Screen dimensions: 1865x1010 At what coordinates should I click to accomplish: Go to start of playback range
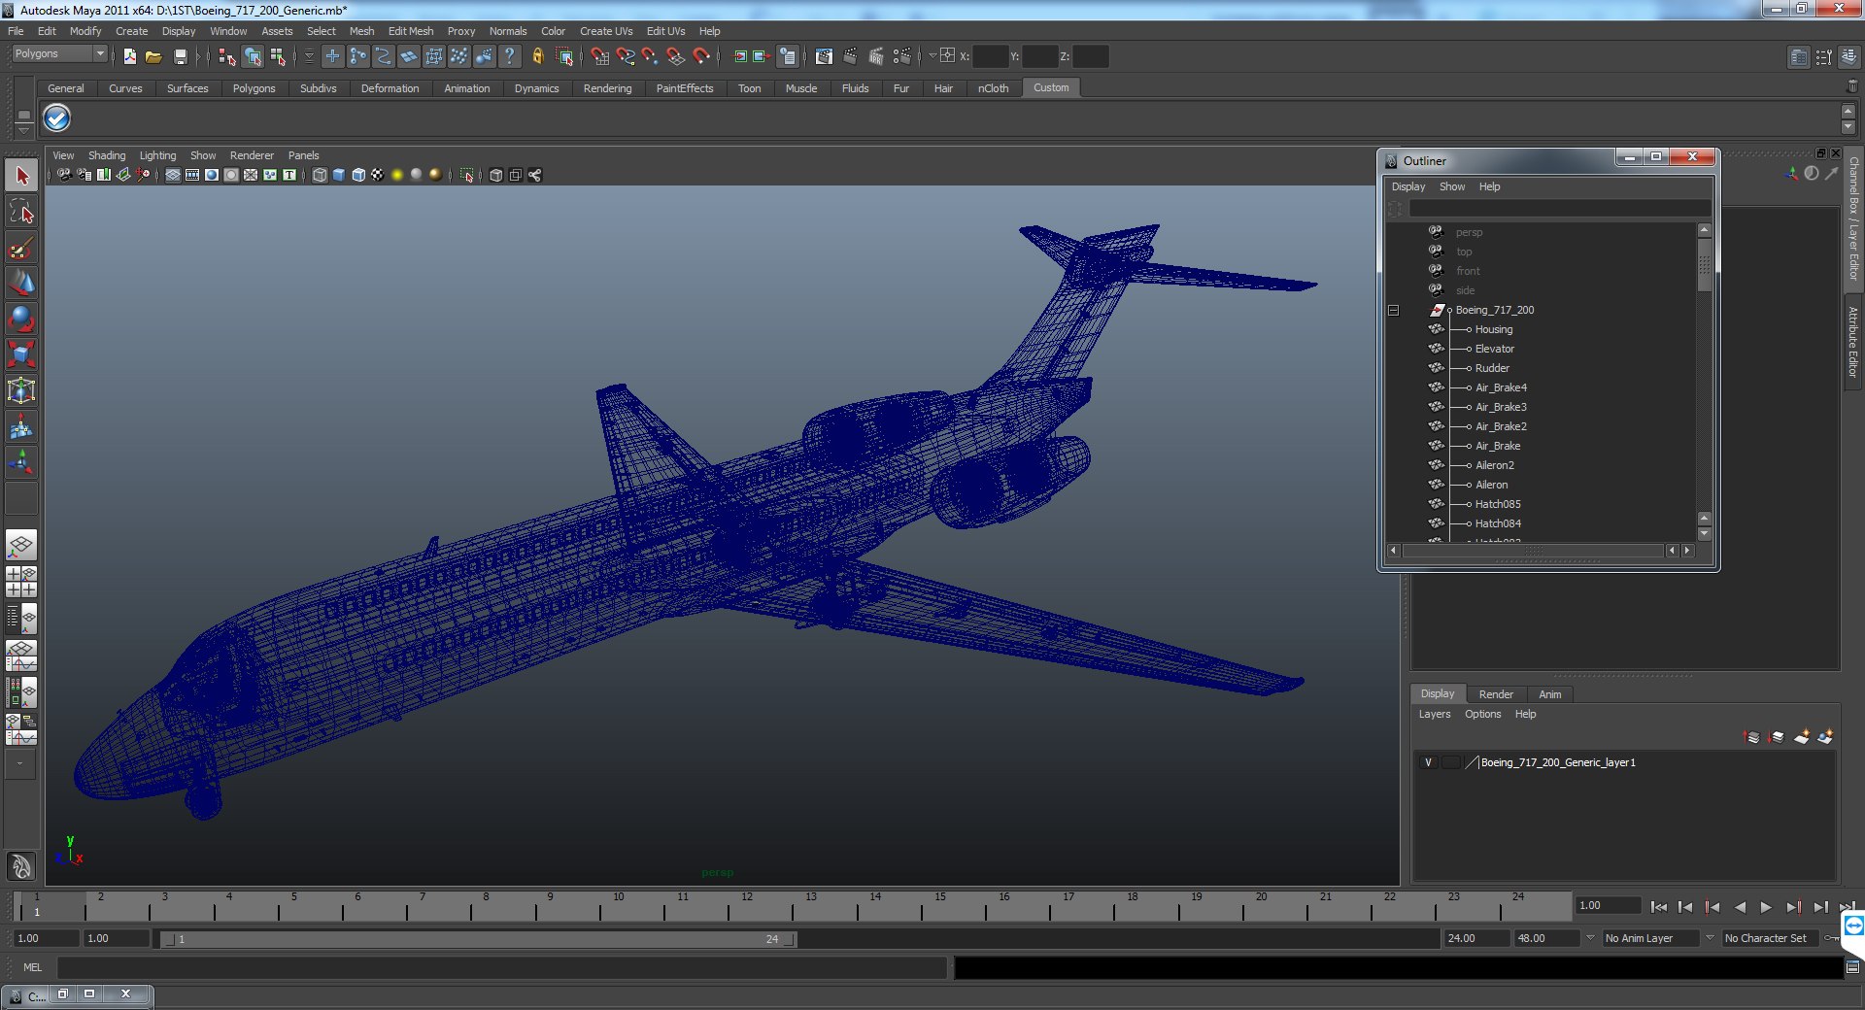tap(1659, 907)
